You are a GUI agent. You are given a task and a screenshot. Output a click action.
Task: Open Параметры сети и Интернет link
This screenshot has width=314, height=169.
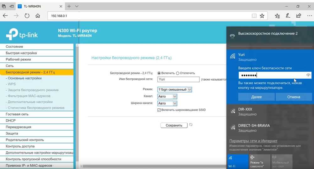253,141
